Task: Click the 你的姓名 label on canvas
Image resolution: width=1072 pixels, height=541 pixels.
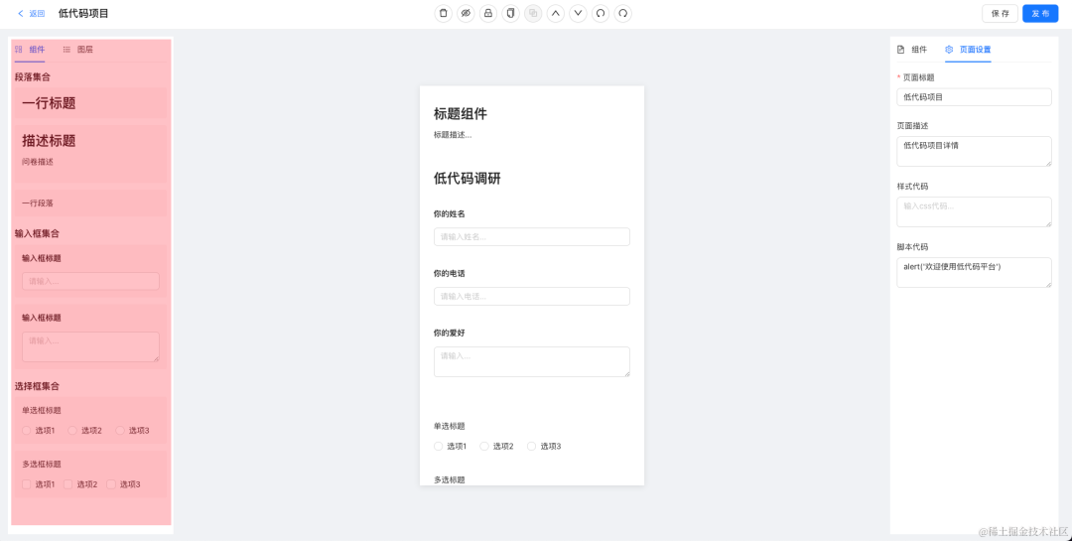Action: pyautogui.click(x=450, y=214)
